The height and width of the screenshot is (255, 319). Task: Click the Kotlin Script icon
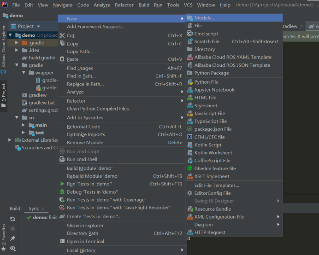pos(189,145)
